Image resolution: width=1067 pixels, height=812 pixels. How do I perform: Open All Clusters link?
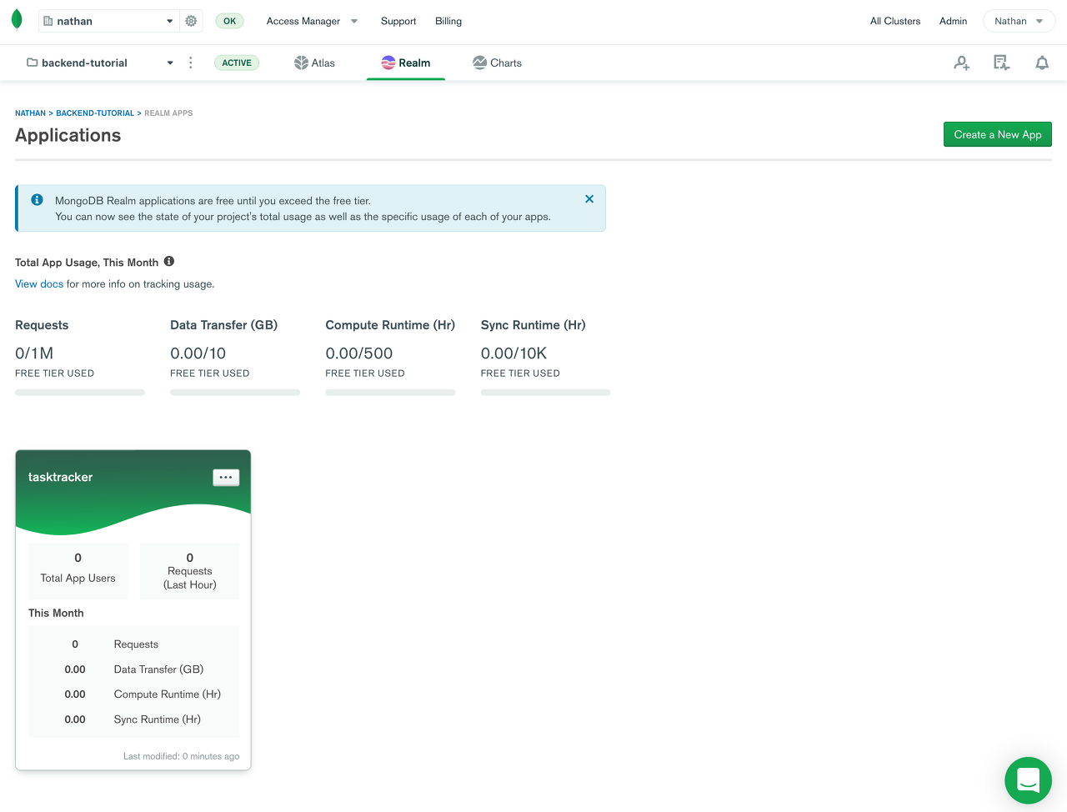895,21
